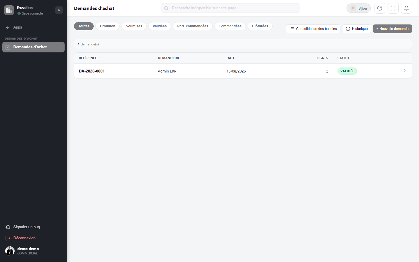Screen dimensions: 419x262
Task: Click the search magnifier icon
Action: [166, 8]
